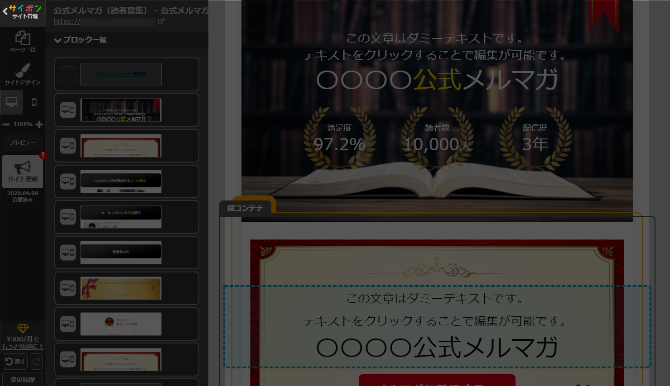Select the 読者様の声 block thumbnail
Viewport: 670px width, 386px height.
121,253
